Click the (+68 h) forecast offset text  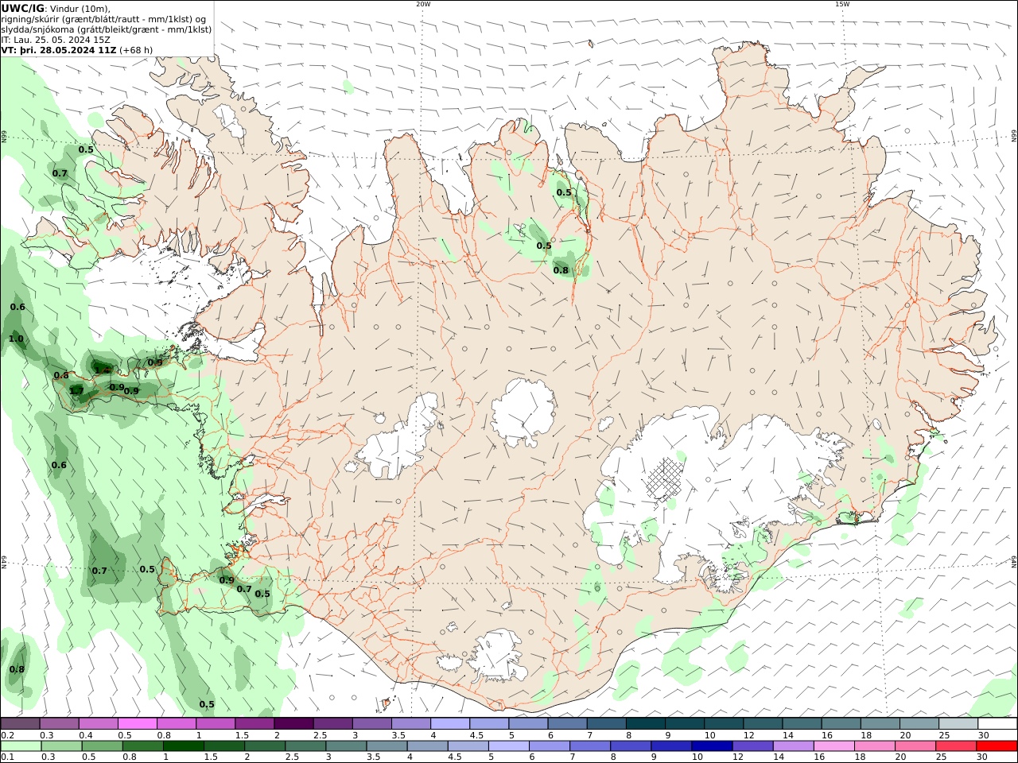137,50
